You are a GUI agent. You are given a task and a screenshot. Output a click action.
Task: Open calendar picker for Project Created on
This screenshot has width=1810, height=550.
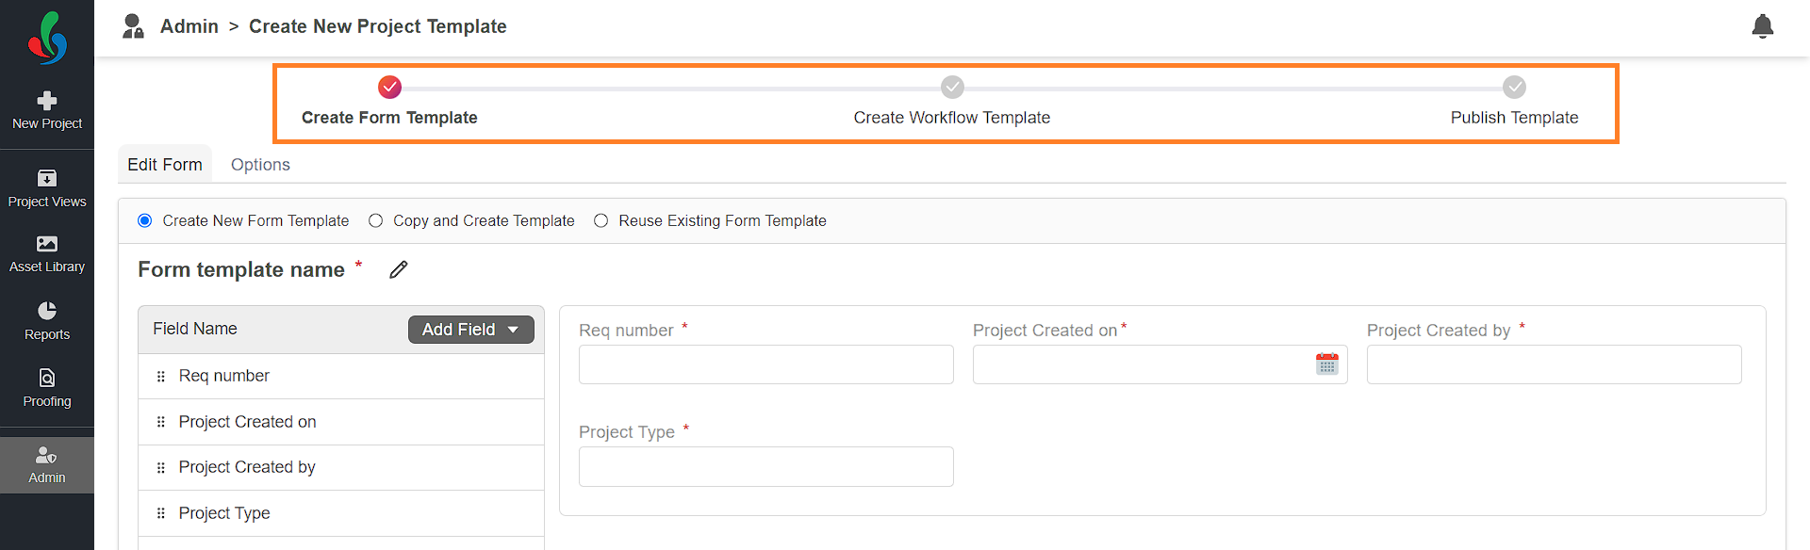click(1326, 364)
